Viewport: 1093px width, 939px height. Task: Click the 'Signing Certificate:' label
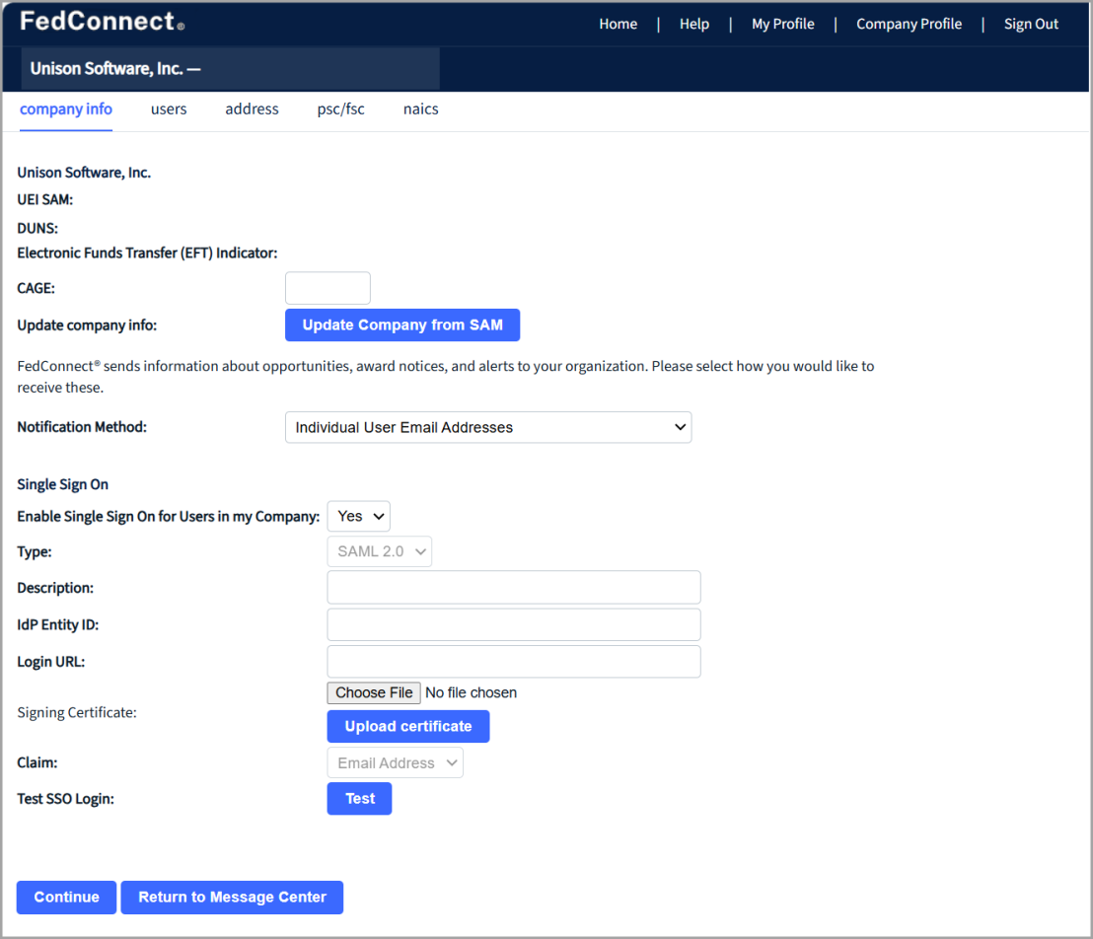tap(77, 712)
